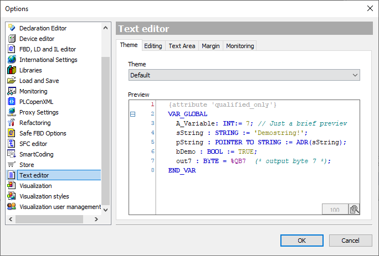Select Refactoring in the options list
This screenshot has width=379, height=256.
[35, 123]
